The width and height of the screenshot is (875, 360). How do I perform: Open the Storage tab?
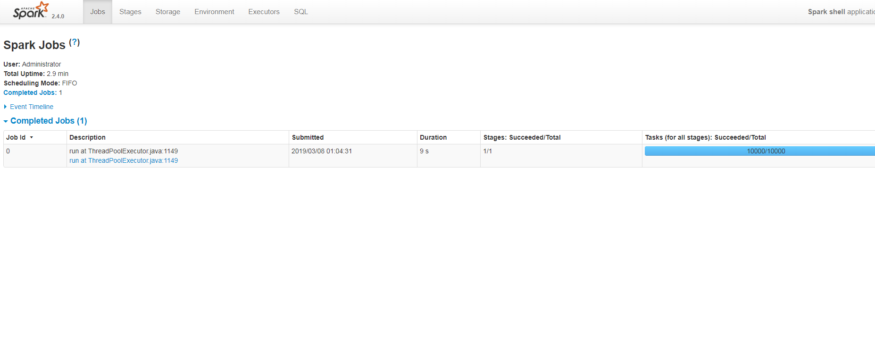[x=168, y=12]
